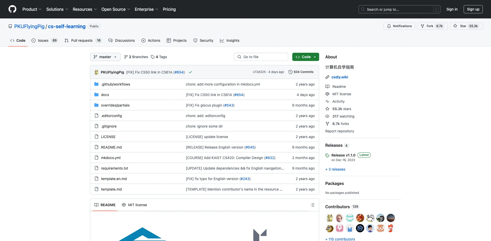Open commit hash c72d325
491x241 pixels.
click(x=259, y=72)
